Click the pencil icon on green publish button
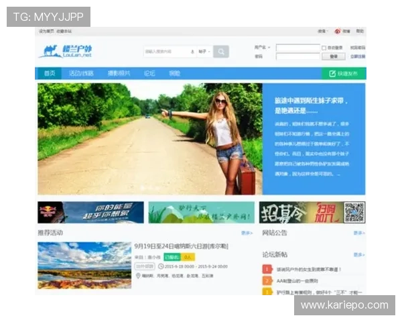Image resolution: width=402 pixels, height=322 pixels. (x=332, y=74)
